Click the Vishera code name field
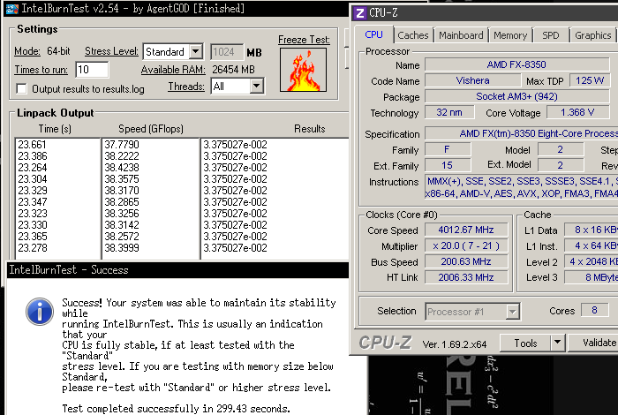 (x=472, y=81)
